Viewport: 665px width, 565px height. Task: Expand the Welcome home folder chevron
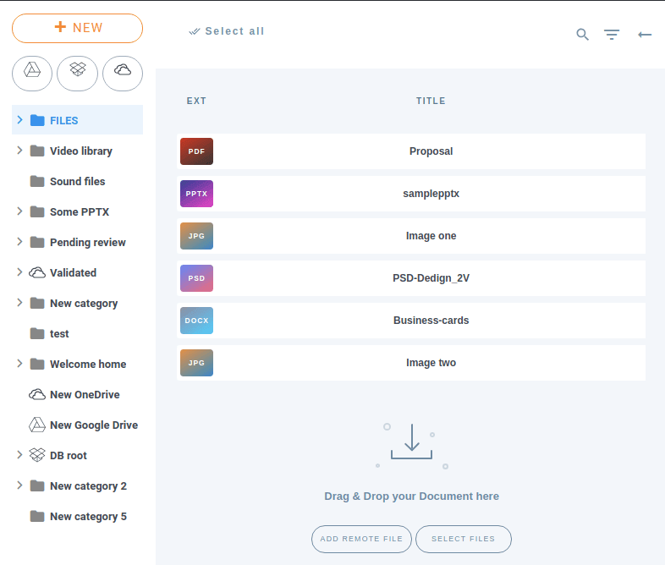(19, 364)
